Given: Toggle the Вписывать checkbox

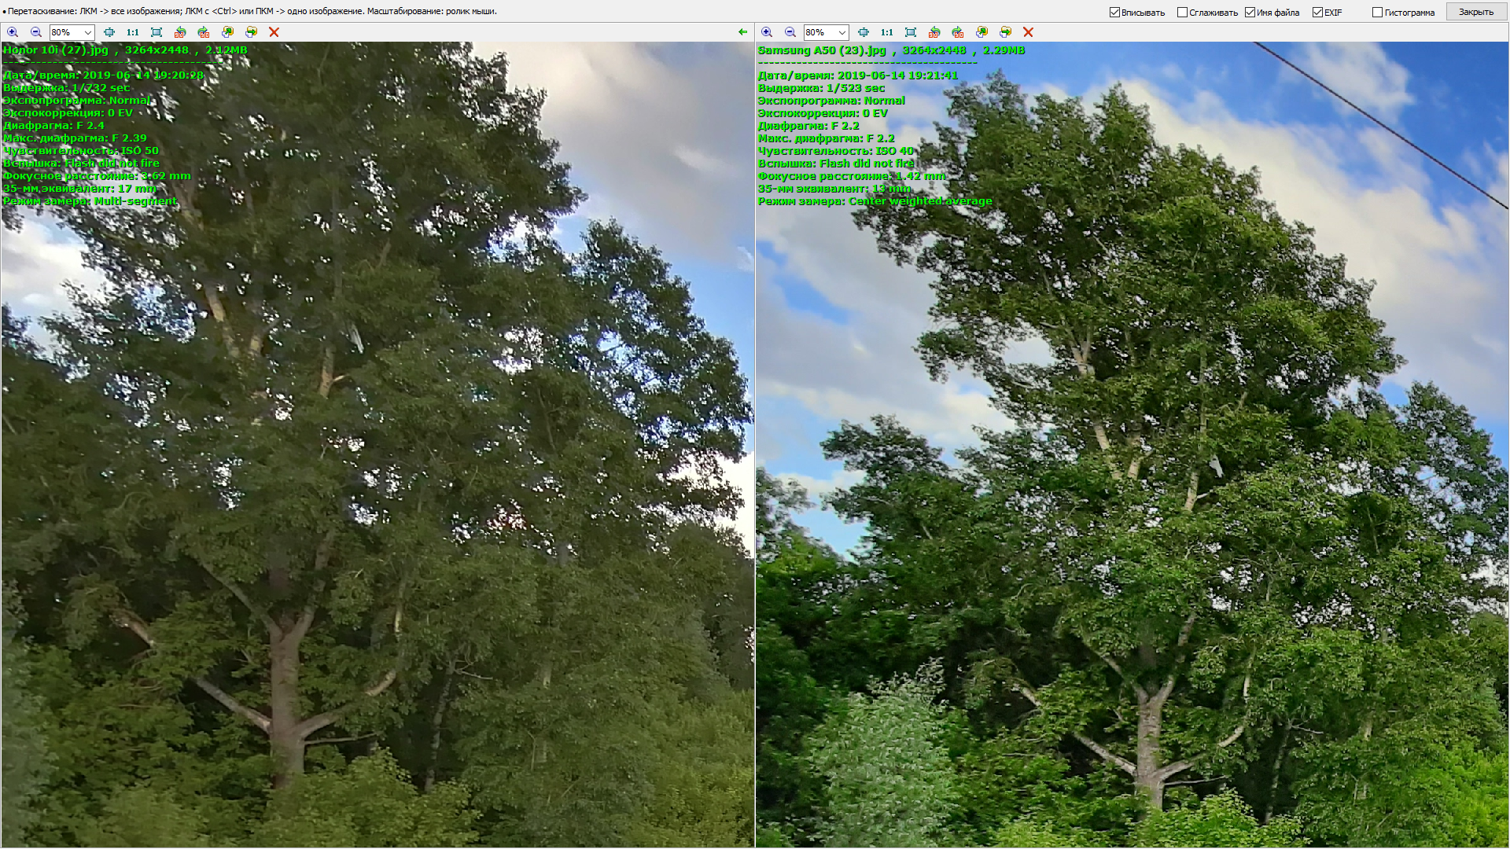Looking at the screenshot, I should tap(1114, 12).
